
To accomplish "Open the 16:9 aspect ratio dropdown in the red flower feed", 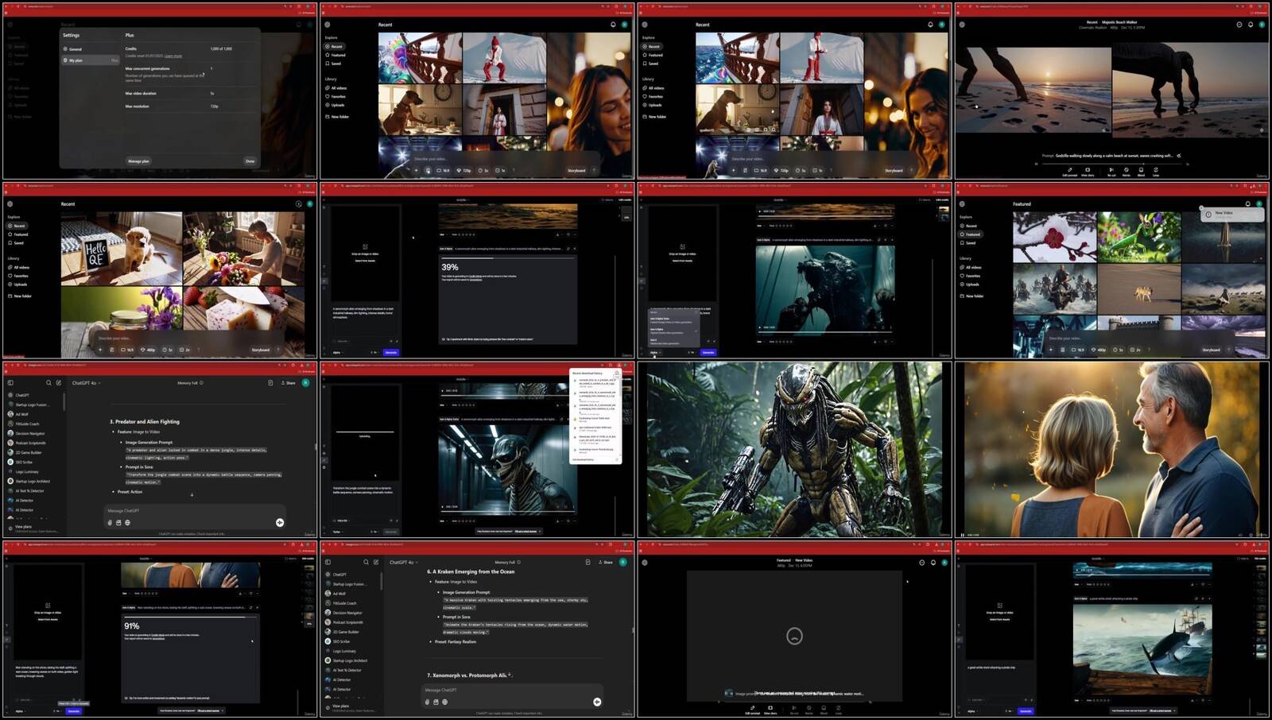I will pos(1079,350).
